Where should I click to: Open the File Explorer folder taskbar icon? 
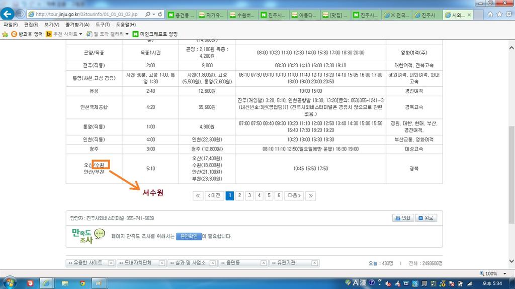tap(65, 283)
